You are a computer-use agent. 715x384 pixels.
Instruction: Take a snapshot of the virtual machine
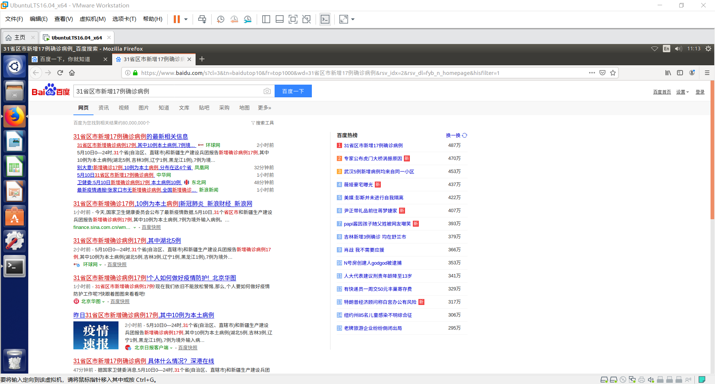click(x=220, y=19)
